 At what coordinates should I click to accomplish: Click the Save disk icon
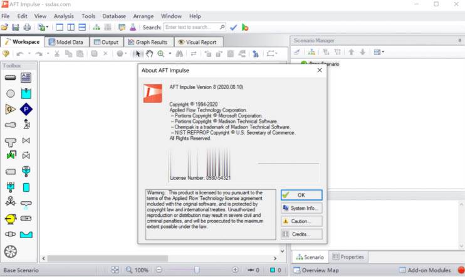coord(16,28)
